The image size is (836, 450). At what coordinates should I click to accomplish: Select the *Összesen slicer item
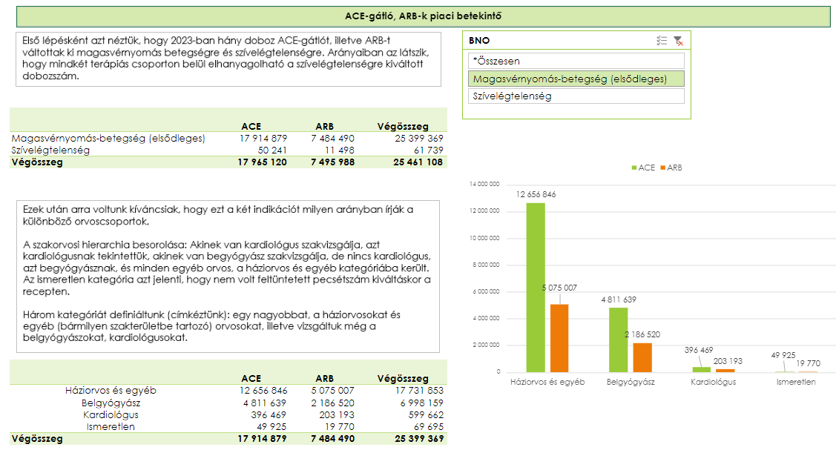(576, 61)
